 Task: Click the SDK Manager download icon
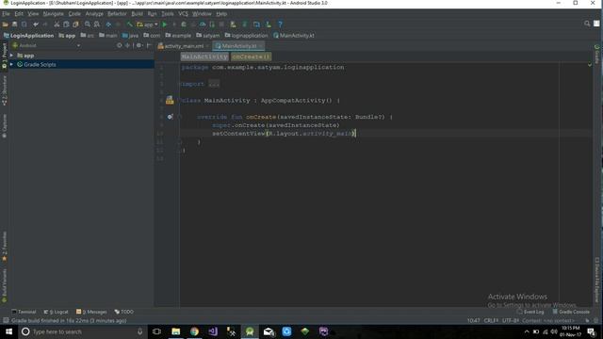pyautogui.click(x=268, y=24)
